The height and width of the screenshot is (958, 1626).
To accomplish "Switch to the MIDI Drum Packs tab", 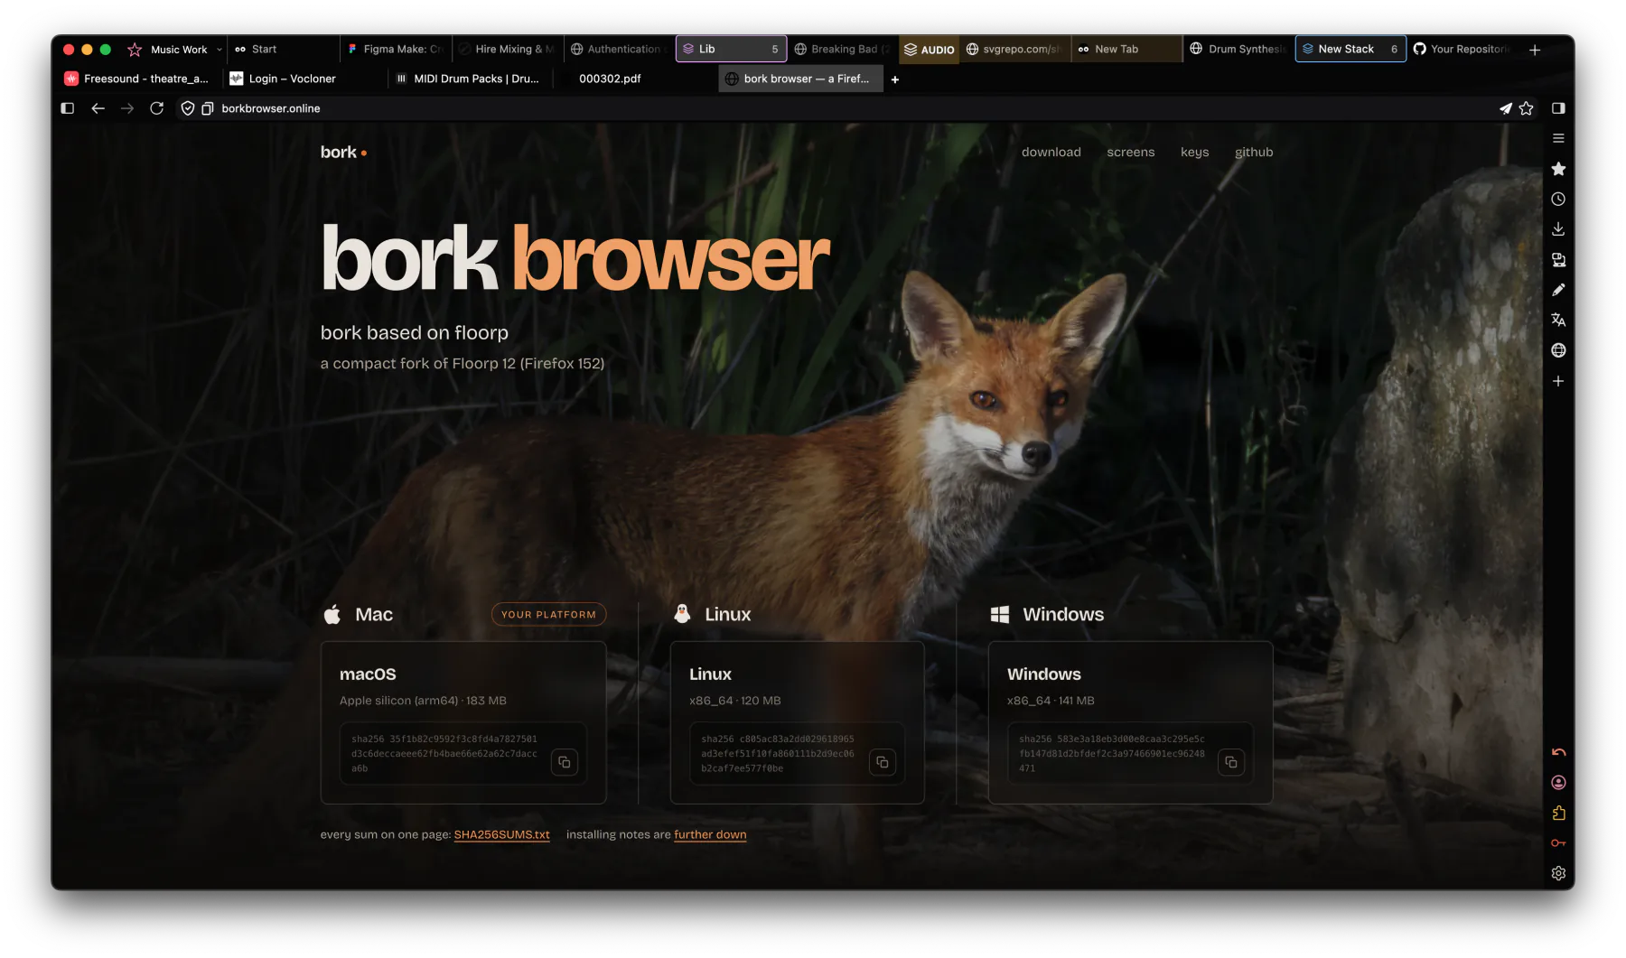I will pyautogui.click(x=470, y=79).
